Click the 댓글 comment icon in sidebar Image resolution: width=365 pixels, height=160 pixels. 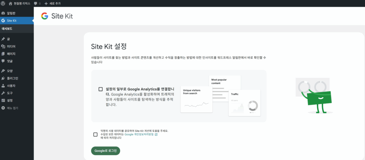click(x=3, y=61)
